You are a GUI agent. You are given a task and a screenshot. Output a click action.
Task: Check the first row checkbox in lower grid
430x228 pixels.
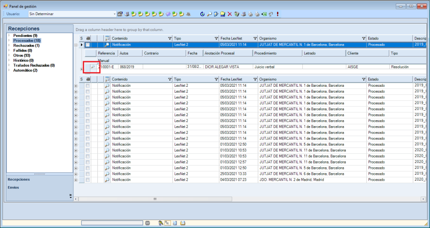tap(88, 85)
